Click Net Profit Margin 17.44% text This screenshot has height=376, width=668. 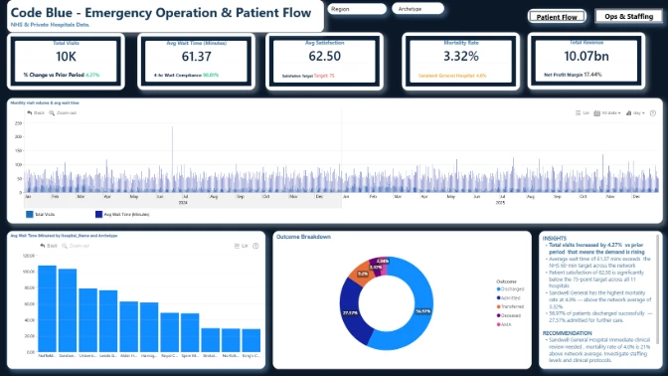coord(573,75)
